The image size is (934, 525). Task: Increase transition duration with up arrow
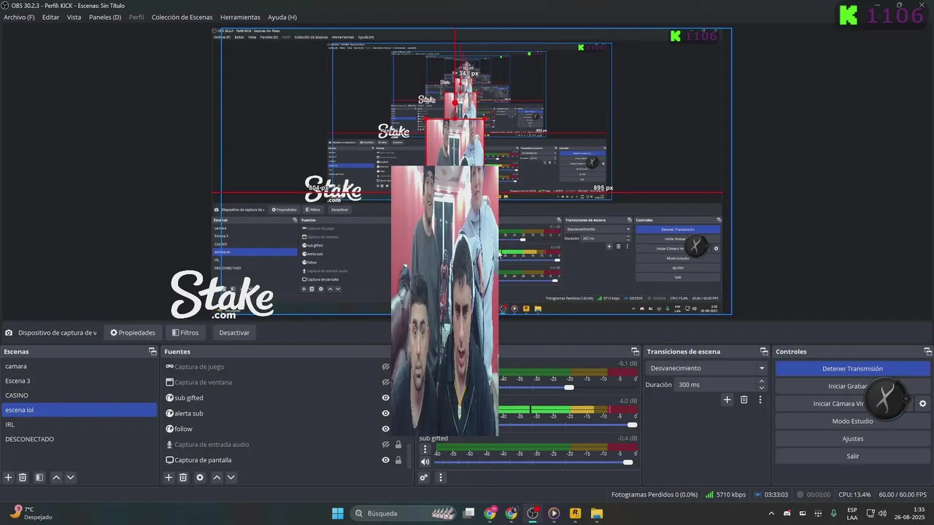click(x=762, y=381)
